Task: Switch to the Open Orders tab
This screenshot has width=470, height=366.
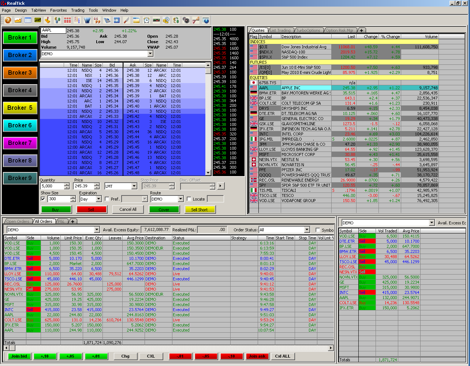Action: click(18, 221)
